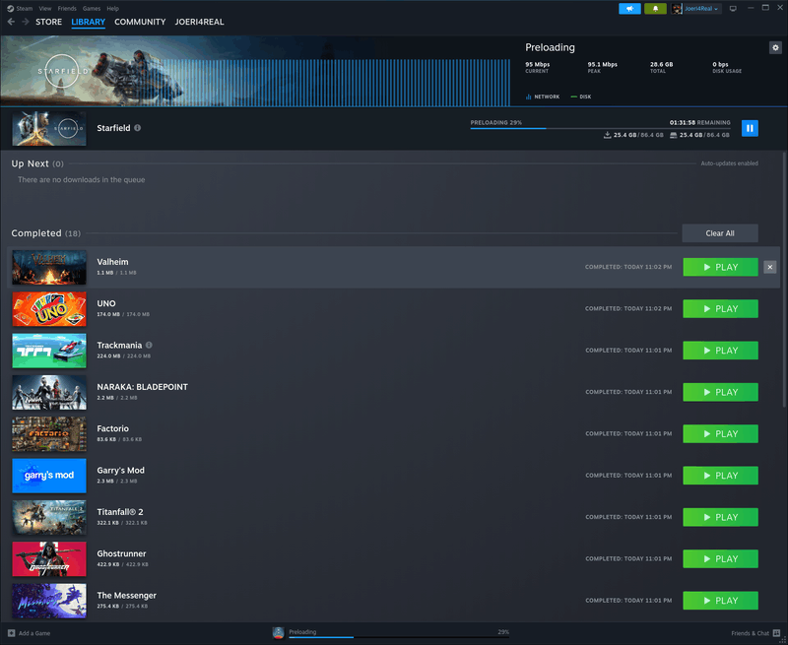The width and height of the screenshot is (788, 645).
Task: Click the Ghostrunner thumbnail
Action: click(x=49, y=559)
